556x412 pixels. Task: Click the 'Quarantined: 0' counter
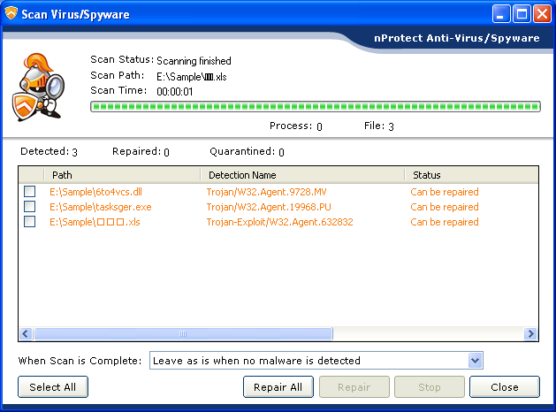click(247, 151)
